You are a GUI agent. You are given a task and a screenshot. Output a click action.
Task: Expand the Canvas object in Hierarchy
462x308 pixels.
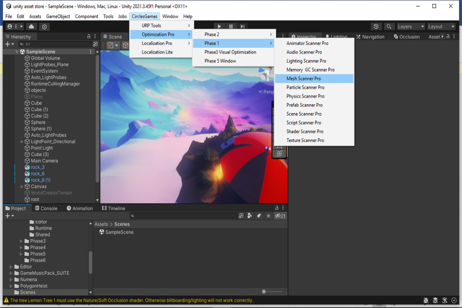pos(22,187)
